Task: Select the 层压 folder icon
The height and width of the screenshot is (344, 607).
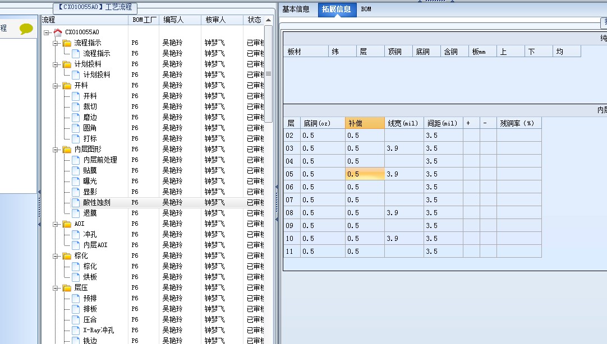Action: [x=67, y=288]
